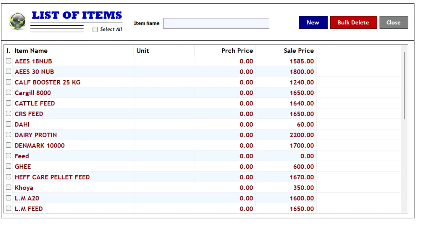Click sale price 1585.00

click(302, 61)
